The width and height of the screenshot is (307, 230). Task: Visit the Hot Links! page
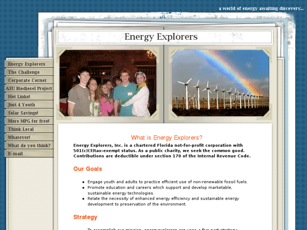(29, 97)
